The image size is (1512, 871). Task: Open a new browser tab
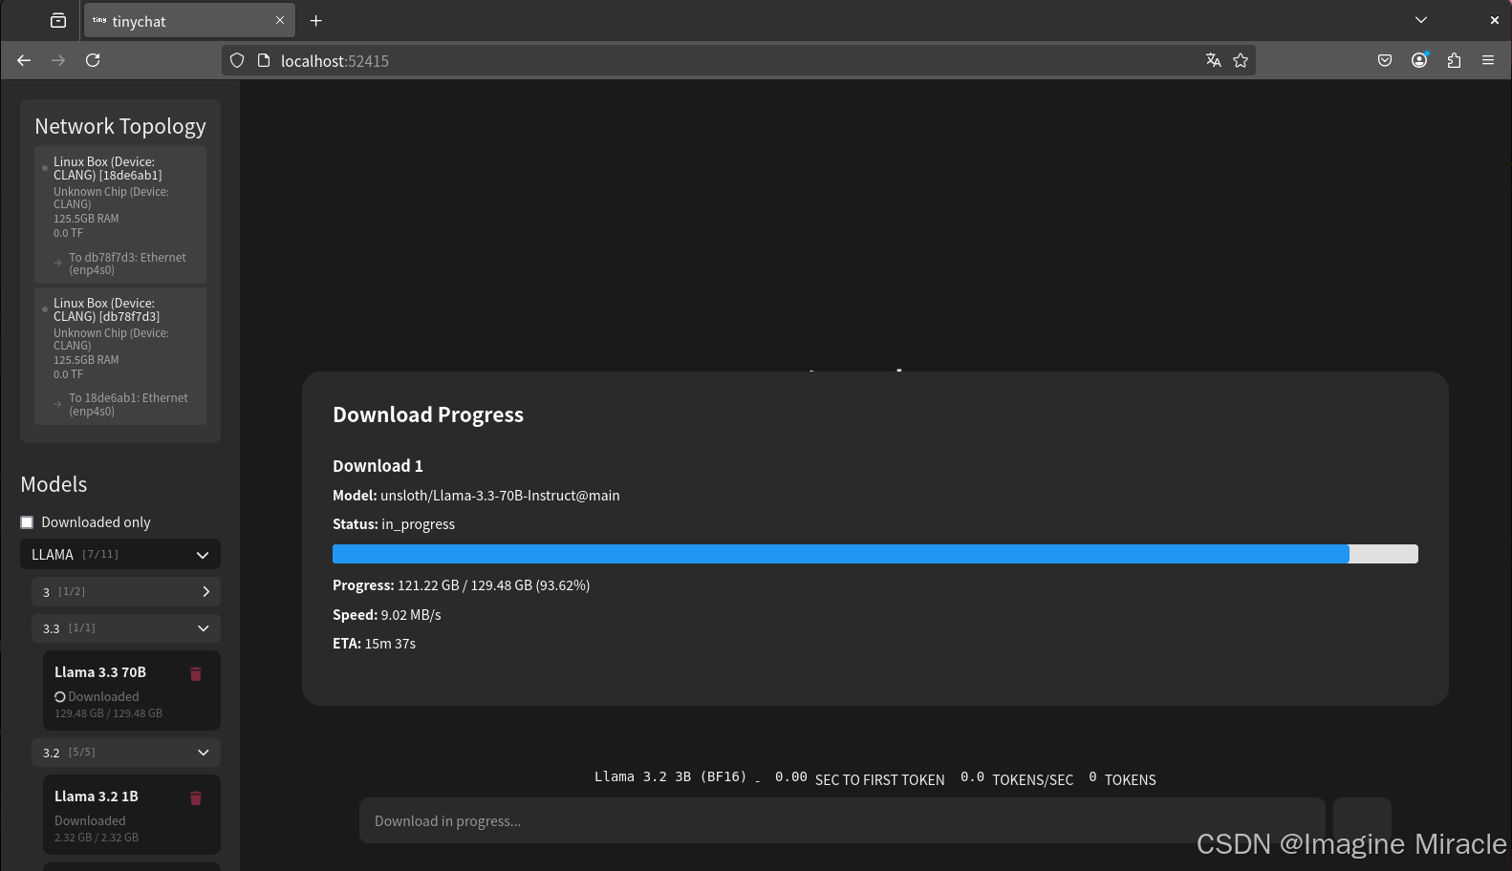coord(316,20)
